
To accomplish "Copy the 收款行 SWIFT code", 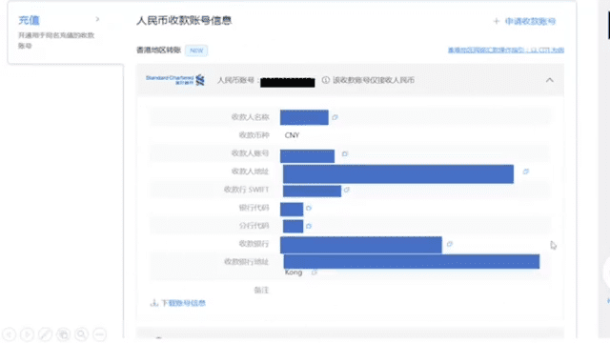I will [x=347, y=190].
